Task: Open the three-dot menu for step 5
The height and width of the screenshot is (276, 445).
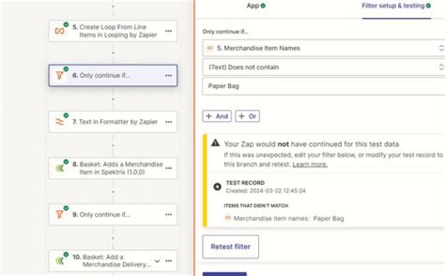Action: tap(169, 31)
